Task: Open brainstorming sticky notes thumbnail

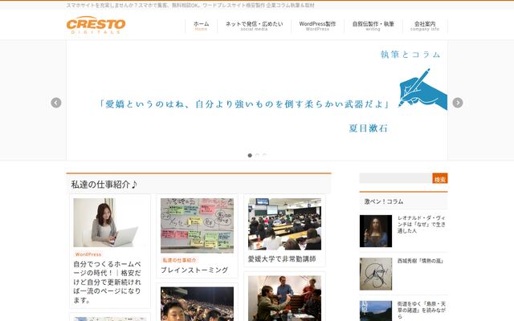Action: 197,226
